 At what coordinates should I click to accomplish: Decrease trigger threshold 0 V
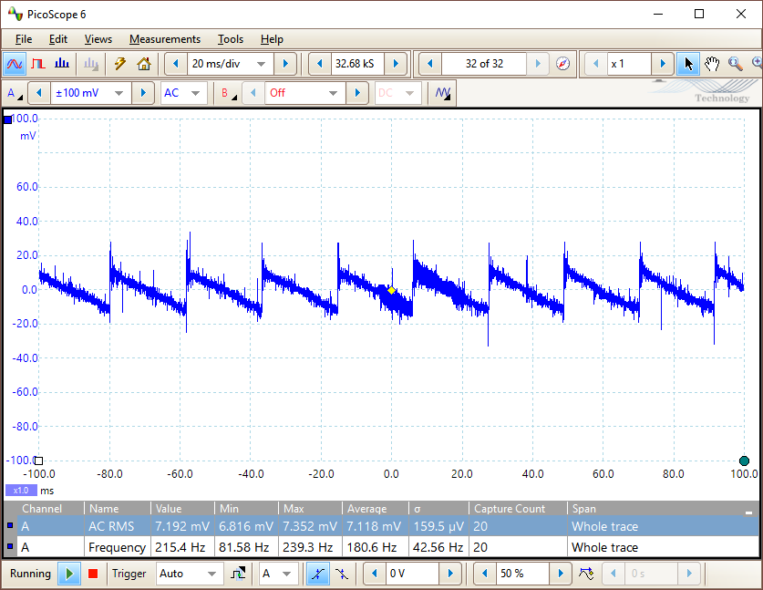coord(374,574)
